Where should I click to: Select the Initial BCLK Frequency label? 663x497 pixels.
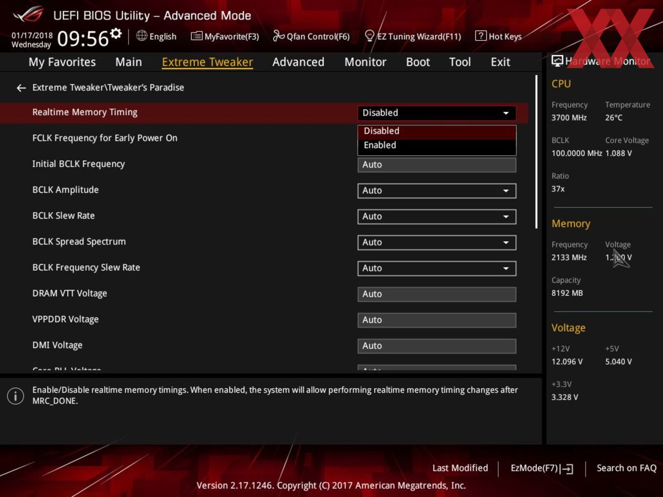click(78, 164)
